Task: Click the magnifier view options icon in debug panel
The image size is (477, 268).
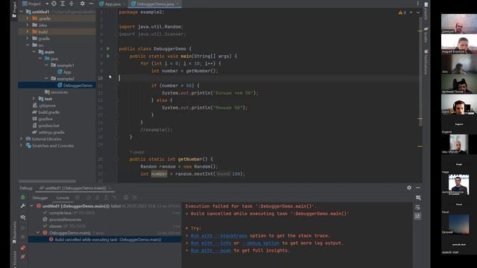Action: pos(23,217)
